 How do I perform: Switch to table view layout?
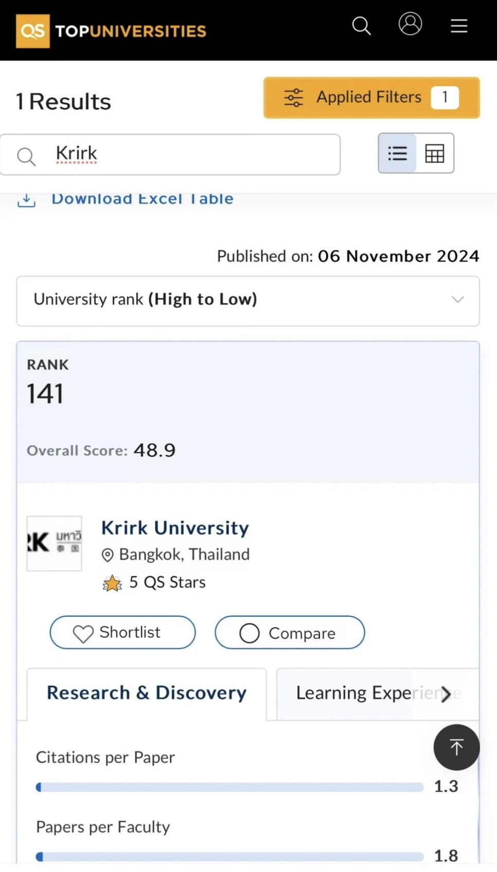point(435,153)
